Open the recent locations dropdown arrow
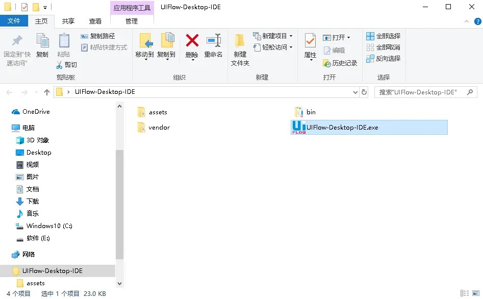This screenshot has height=299, width=483. tap(37, 92)
